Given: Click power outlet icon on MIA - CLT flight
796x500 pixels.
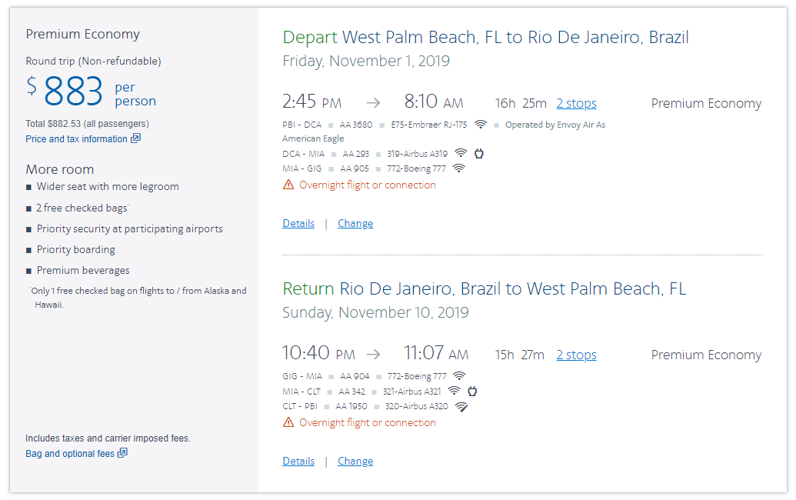Looking at the screenshot, I should (472, 391).
